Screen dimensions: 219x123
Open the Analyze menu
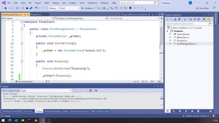tap(73, 3)
